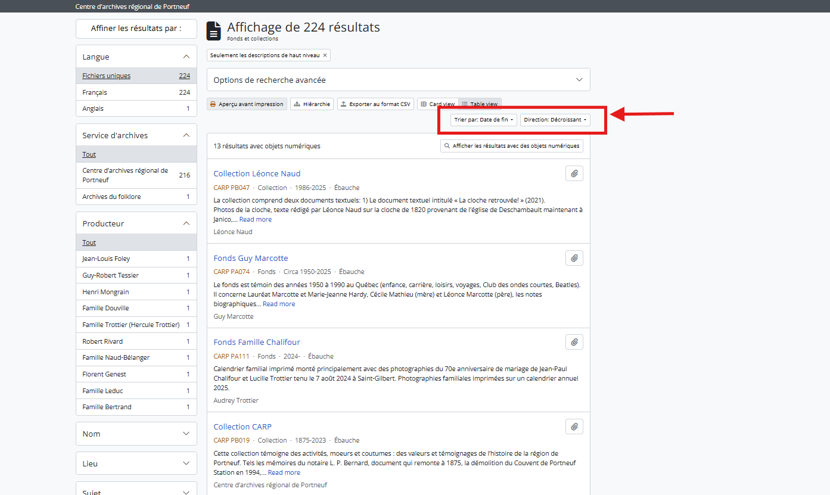Open the print preview (Aperçu avant impression)
The height and width of the screenshot is (495, 830).
tap(247, 104)
